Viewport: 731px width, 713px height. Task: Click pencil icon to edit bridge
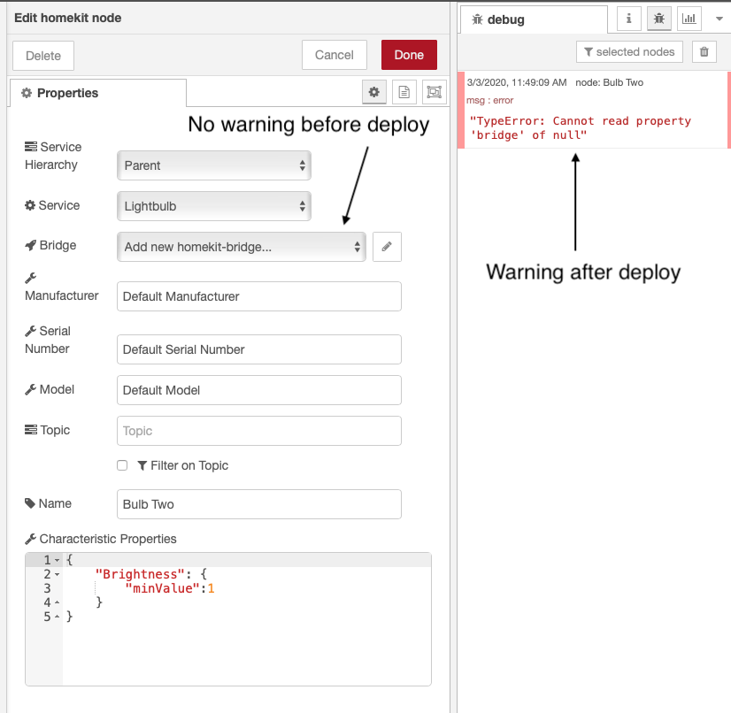coord(387,247)
